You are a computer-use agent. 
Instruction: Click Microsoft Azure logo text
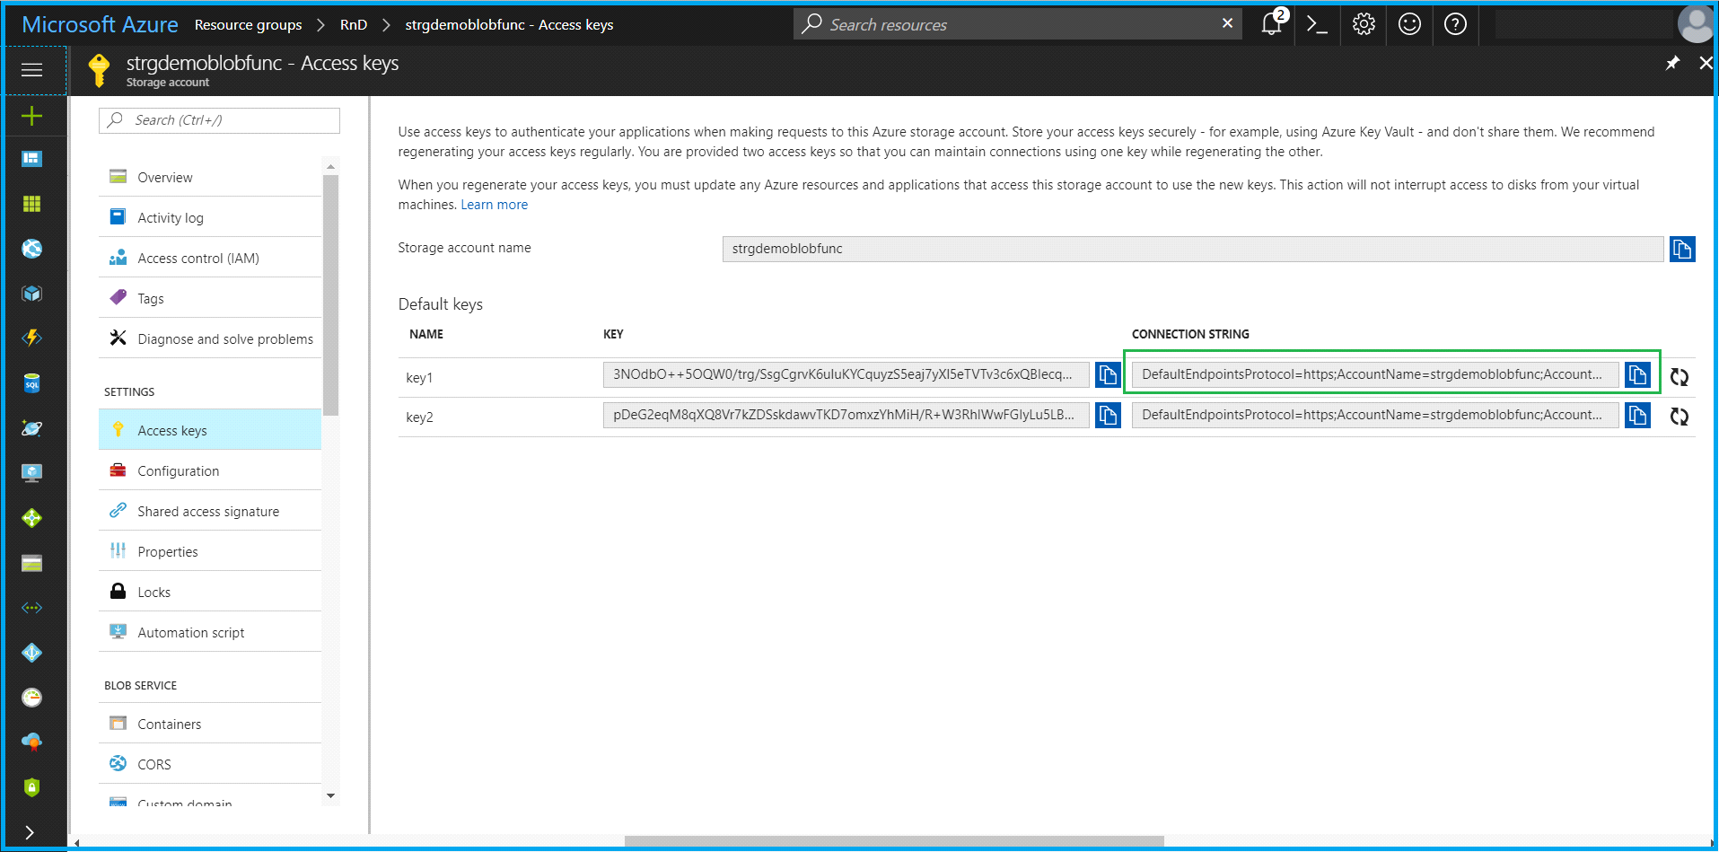100,24
